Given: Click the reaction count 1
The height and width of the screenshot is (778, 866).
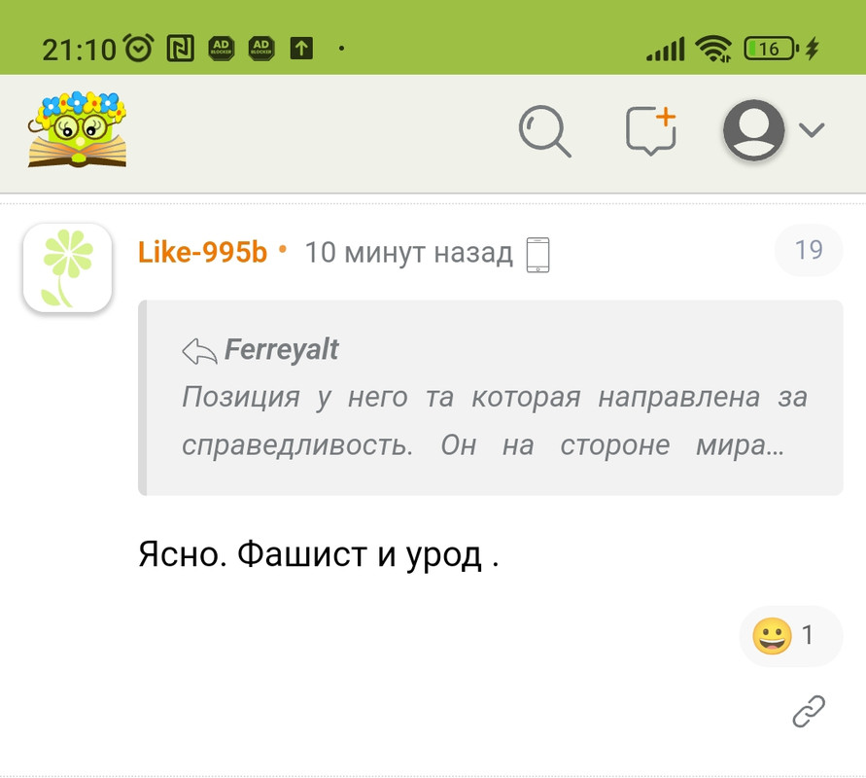Looking at the screenshot, I should 808,635.
